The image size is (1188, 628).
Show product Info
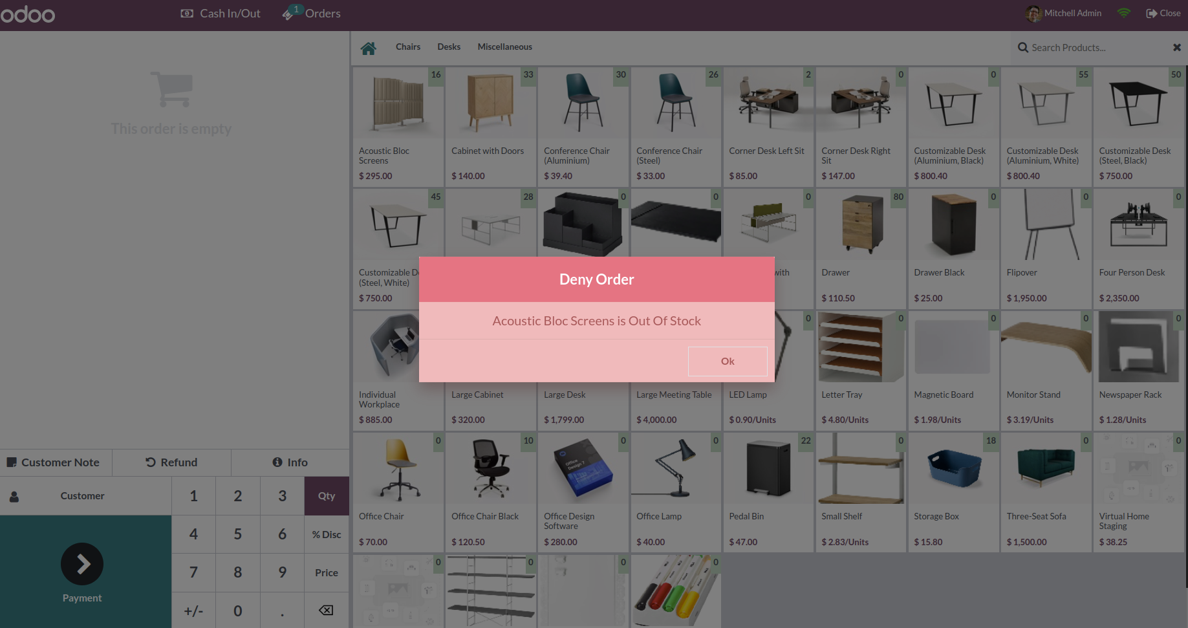tap(290, 462)
